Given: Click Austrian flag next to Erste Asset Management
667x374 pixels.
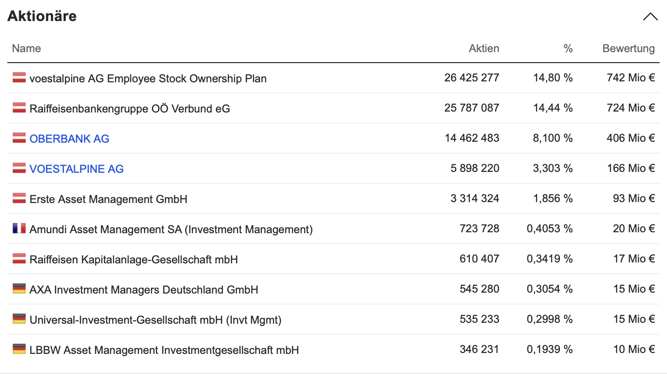Looking at the screenshot, I should [19, 198].
